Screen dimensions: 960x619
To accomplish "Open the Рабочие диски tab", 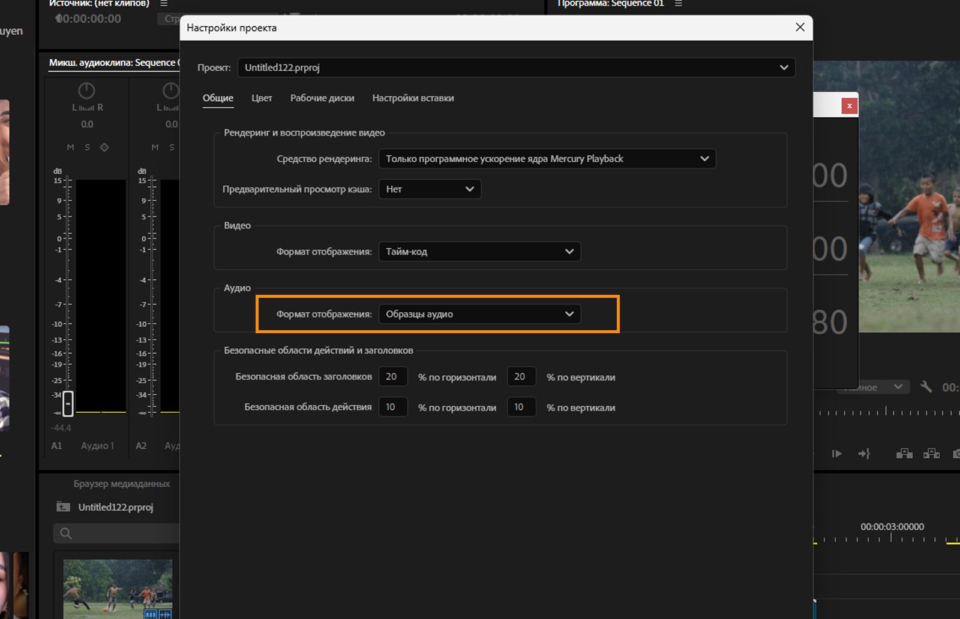I will (x=322, y=98).
